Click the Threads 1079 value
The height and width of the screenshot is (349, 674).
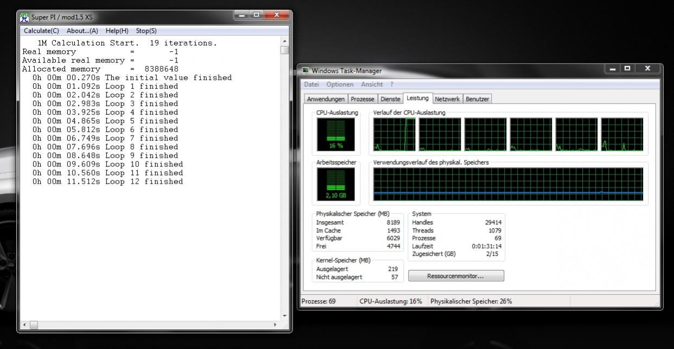tap(495, 230)
